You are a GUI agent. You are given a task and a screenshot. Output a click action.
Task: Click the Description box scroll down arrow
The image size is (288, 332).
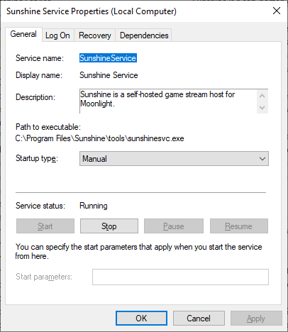tap(262, 108)
